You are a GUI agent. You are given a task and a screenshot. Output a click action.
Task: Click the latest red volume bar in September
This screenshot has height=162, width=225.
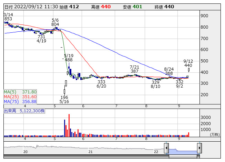pyautogui.click(x=188, y=134)
